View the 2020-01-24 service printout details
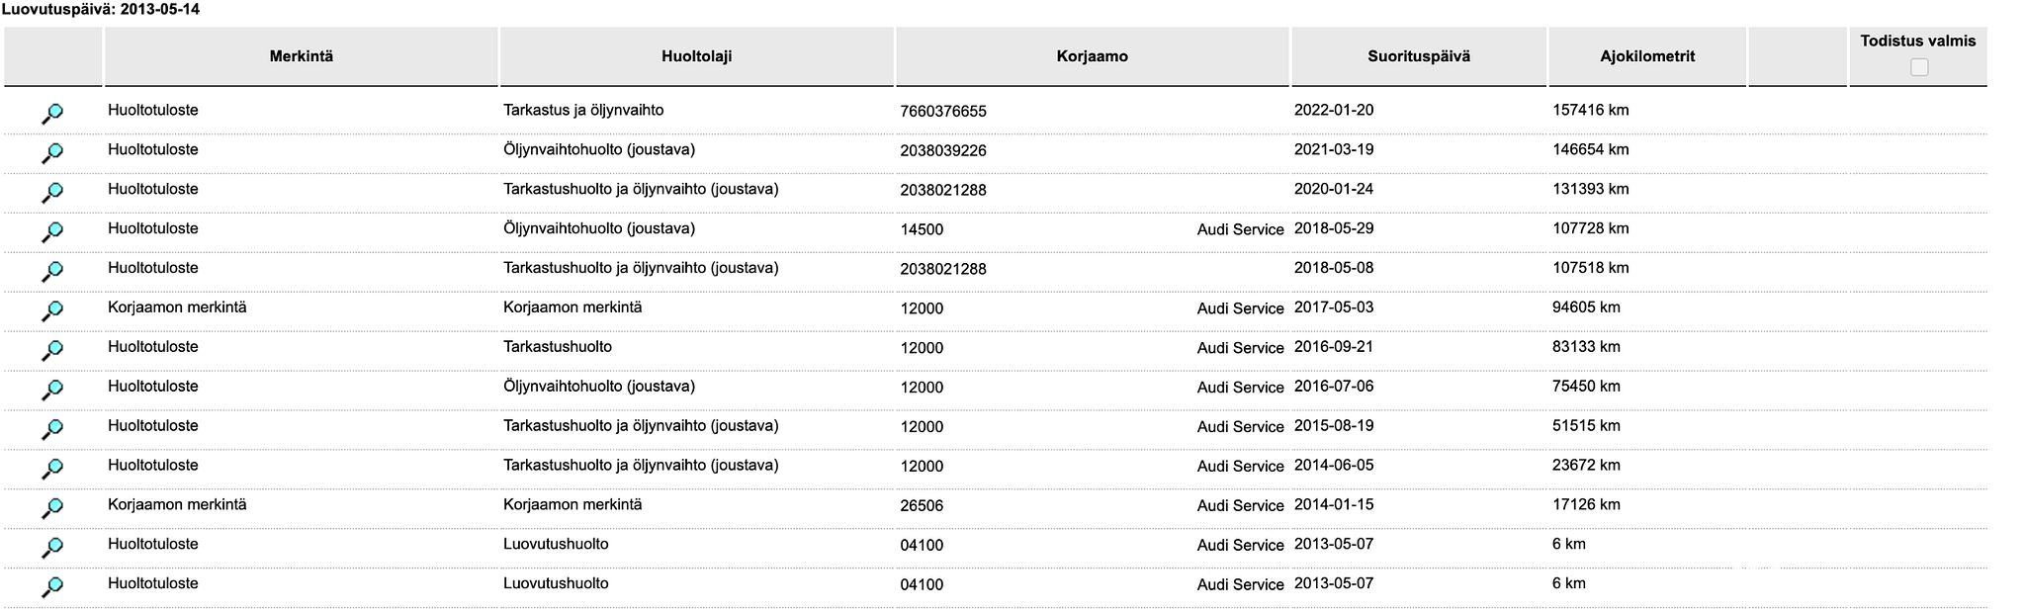2025x612 pixels. (x=52, y=193)
